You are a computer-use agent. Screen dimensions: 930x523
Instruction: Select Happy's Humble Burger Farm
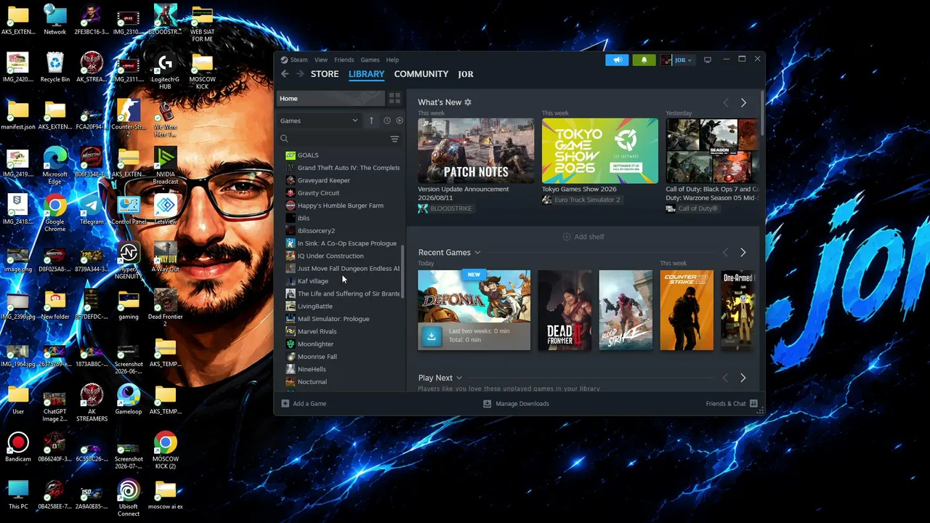tap(341, 206)
